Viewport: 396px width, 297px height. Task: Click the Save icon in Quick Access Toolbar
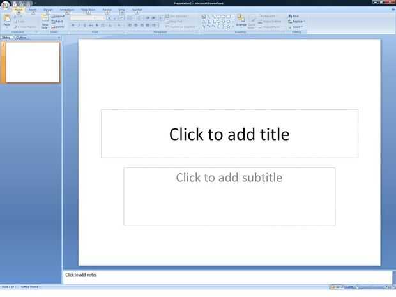tap(15, 4)
